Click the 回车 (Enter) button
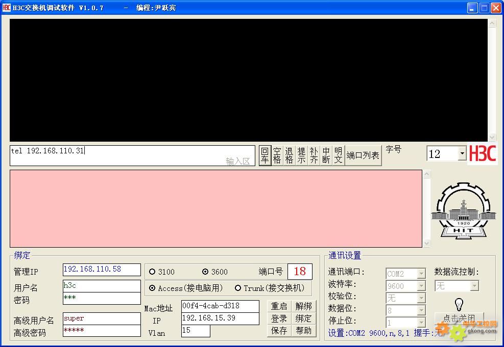This screenshot has width=504, height=347. pyautogui.click(x=265, y=155)
